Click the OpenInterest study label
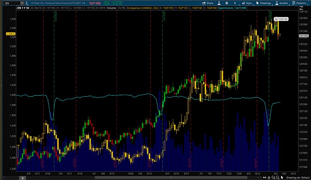 [x=226, y=8]
